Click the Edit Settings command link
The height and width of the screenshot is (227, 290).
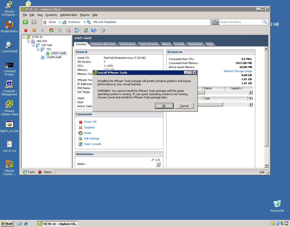click(92, 139)
